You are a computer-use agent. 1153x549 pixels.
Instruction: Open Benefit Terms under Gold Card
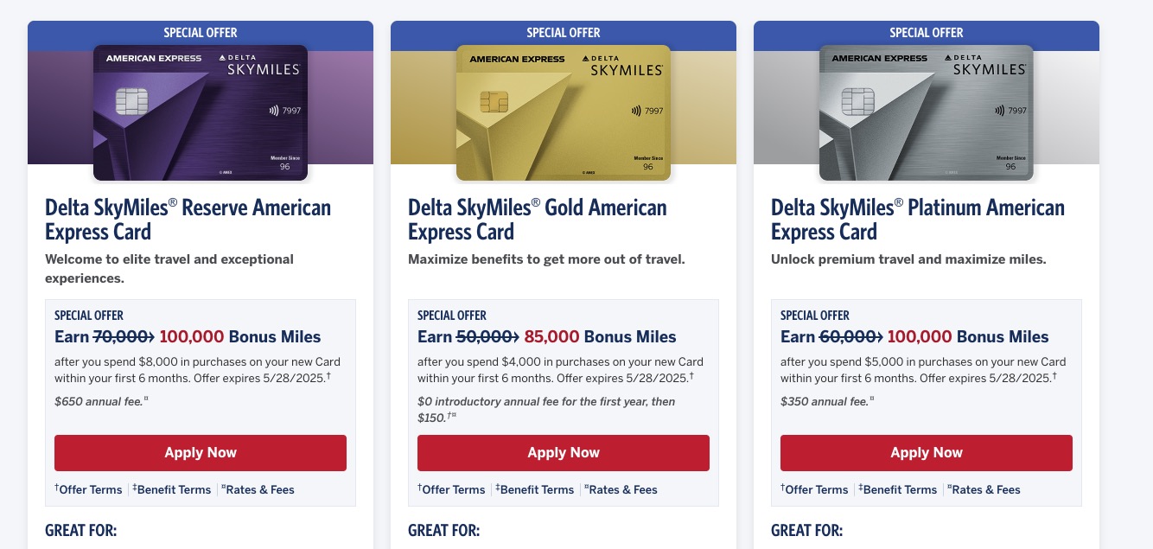coord(536,489)
